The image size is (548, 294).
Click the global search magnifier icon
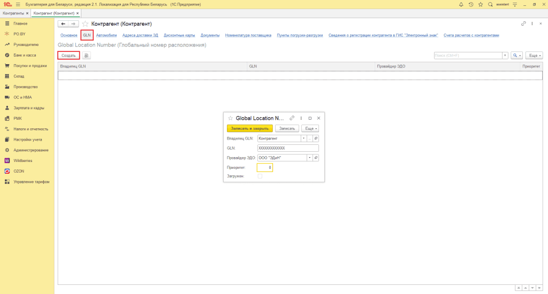[x=490, y=4]
